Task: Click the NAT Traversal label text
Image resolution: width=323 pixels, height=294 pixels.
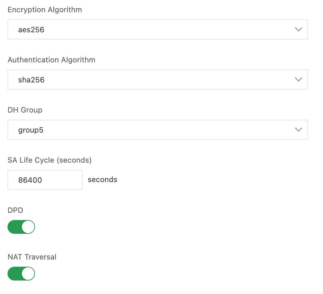Action: pyautogui.click(x=32, y=257)
